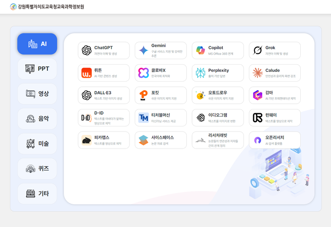Open the 감마 title link
Image resolution: width=331 pixels, height=227 pixels.
pos(269,93)
